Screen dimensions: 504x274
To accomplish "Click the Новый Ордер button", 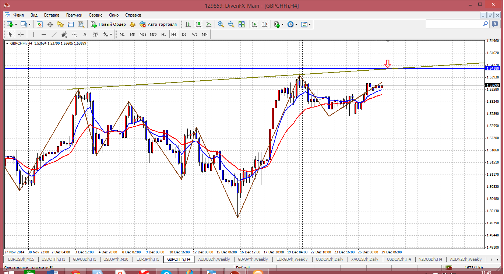I will coord(109,24).
